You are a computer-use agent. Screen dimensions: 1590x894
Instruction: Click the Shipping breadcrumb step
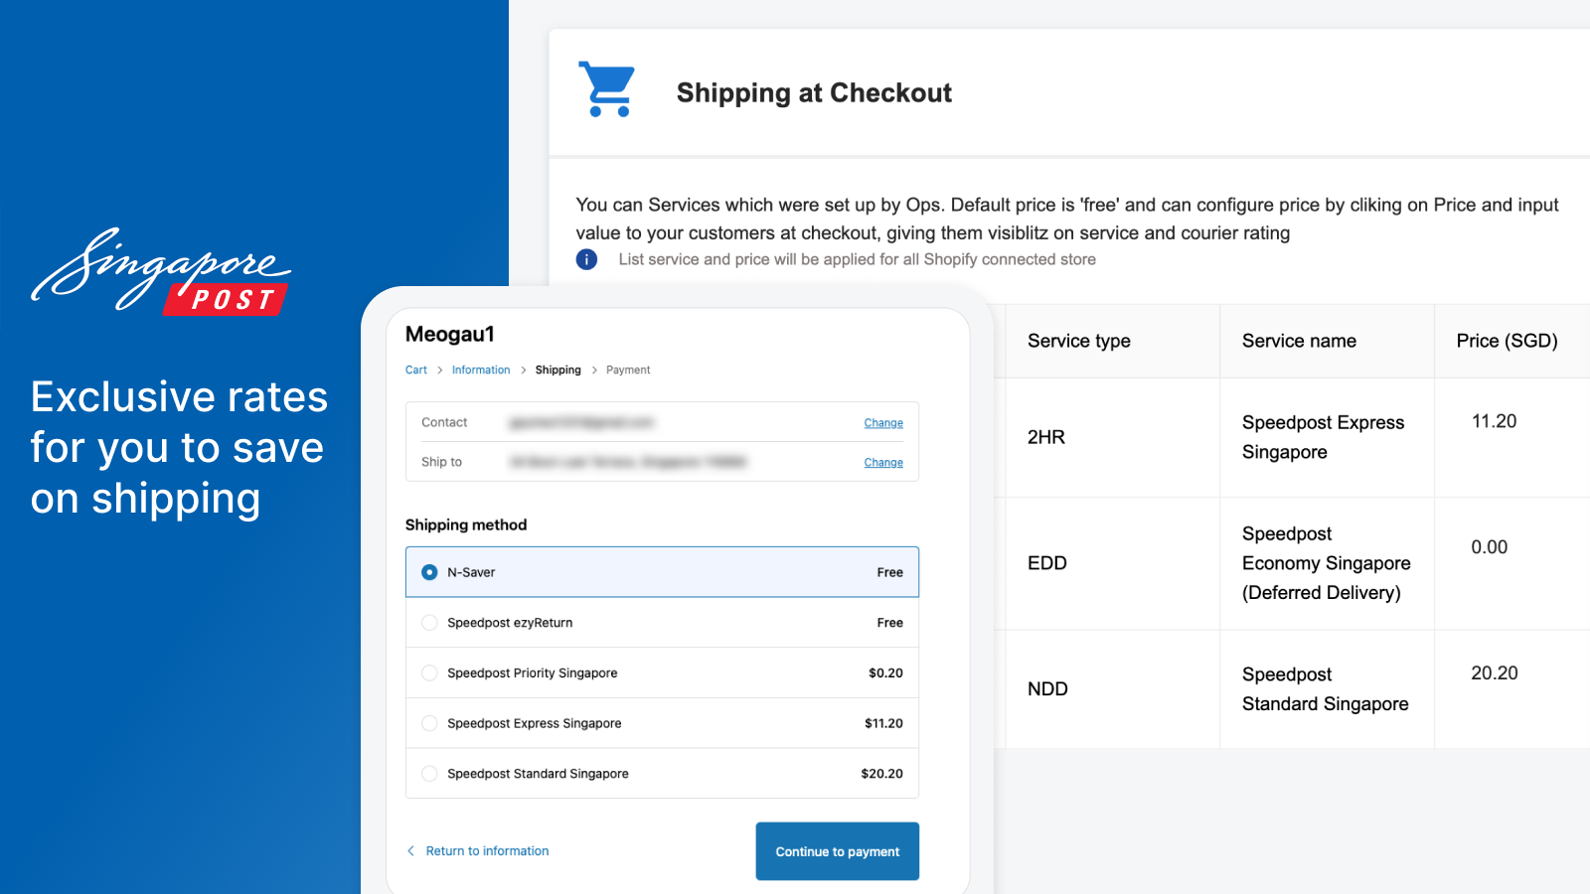558,371
